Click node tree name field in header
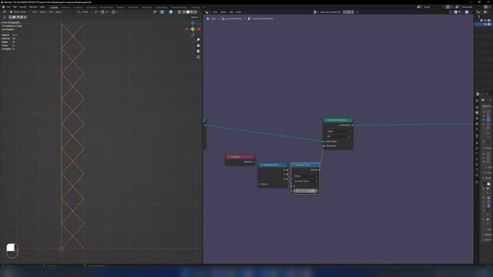Viewport: 493px width, 277px height. point(330,12)
